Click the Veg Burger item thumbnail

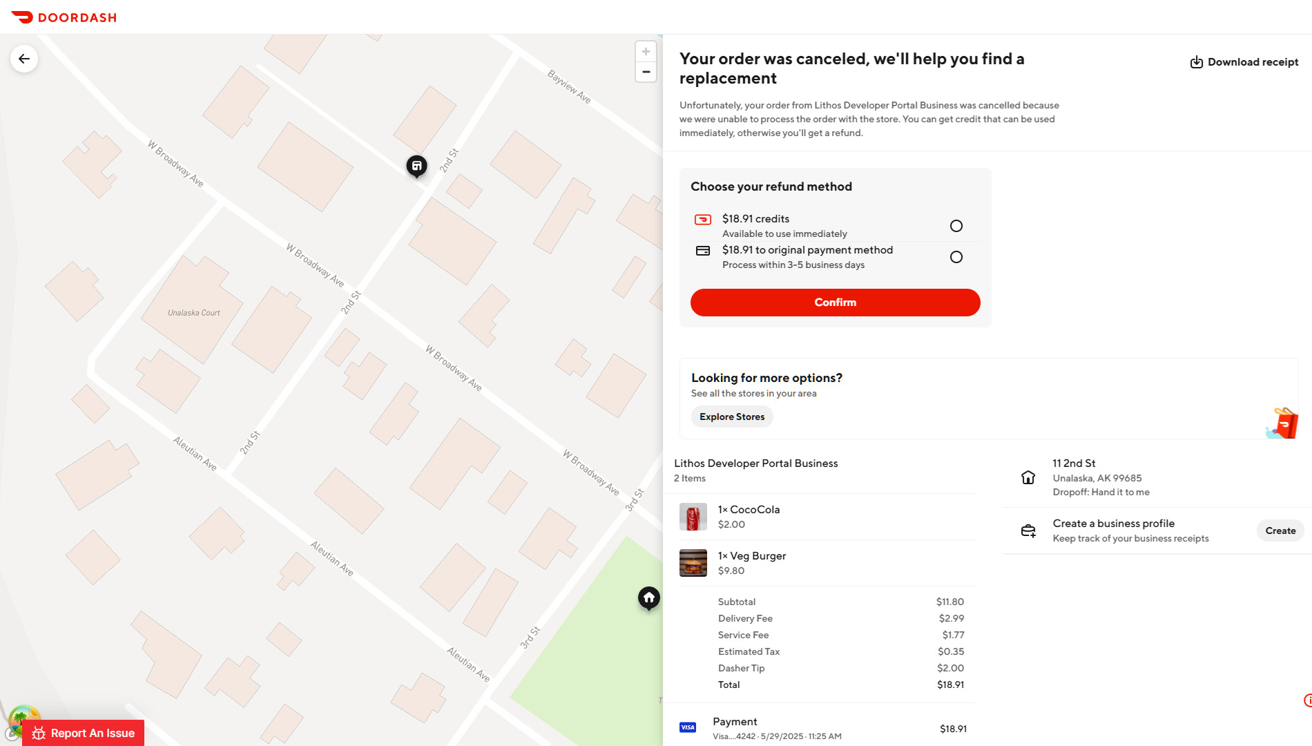pos(693,563)
